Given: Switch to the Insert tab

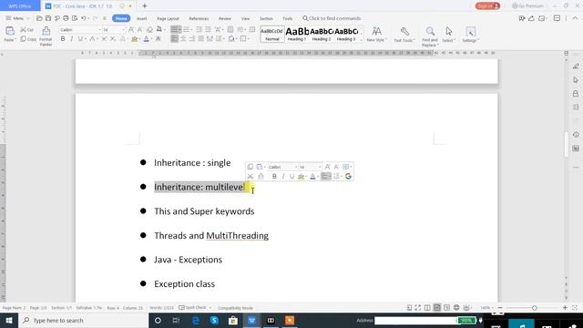Looking at the screenshot, I should click(142, 18).
